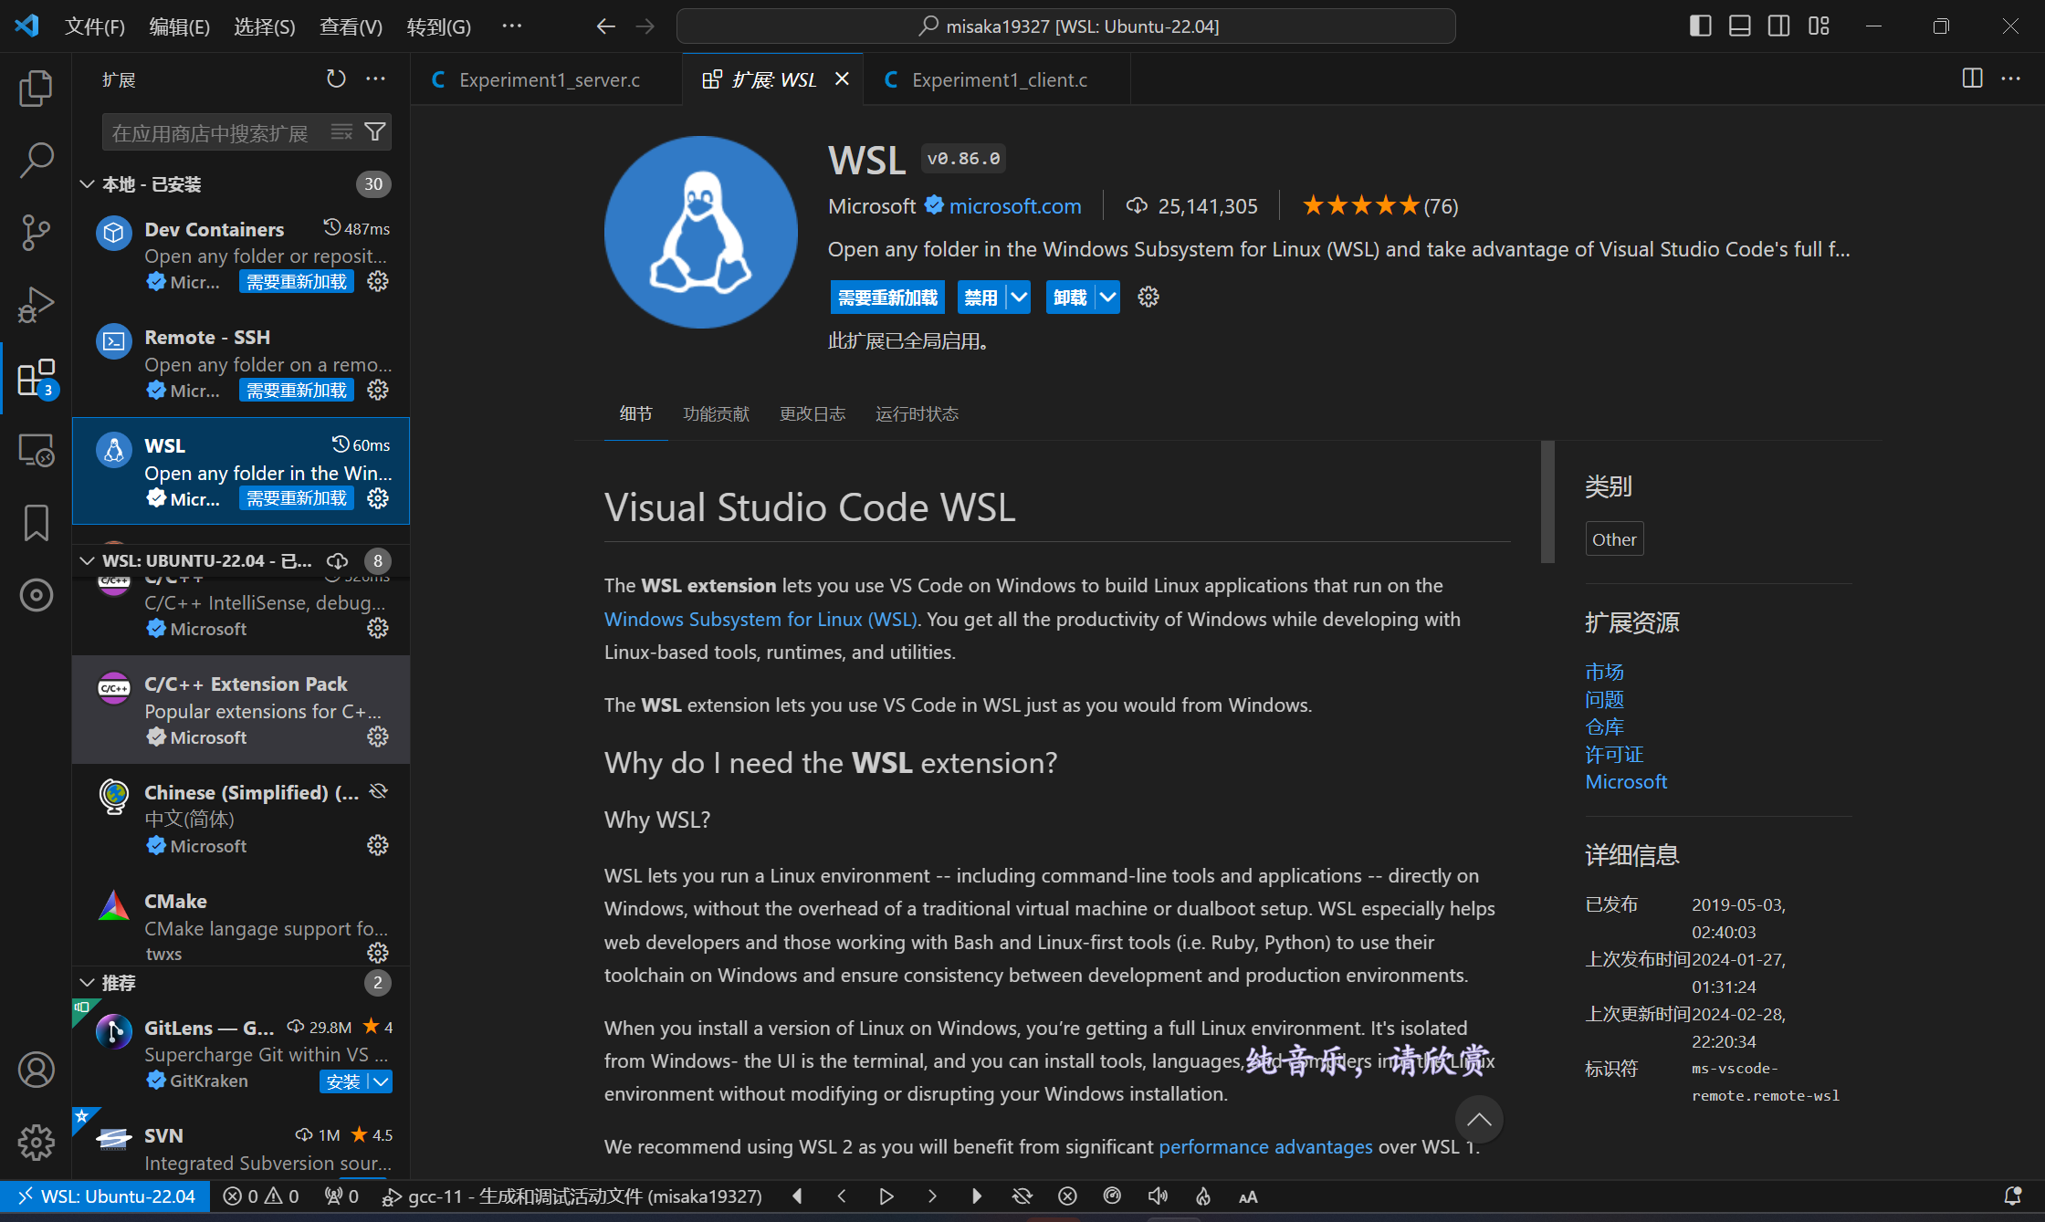Image resolution: width=2045 pixels, height=1222 pixels.
Task: Open the Manage gear in activity bar
Action: pyautogui.click(x=36, y=1142)
